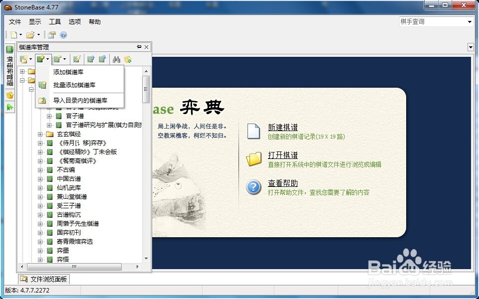Click the version text 版本: 4.7.7.2272 in status bar

[27, 290]
